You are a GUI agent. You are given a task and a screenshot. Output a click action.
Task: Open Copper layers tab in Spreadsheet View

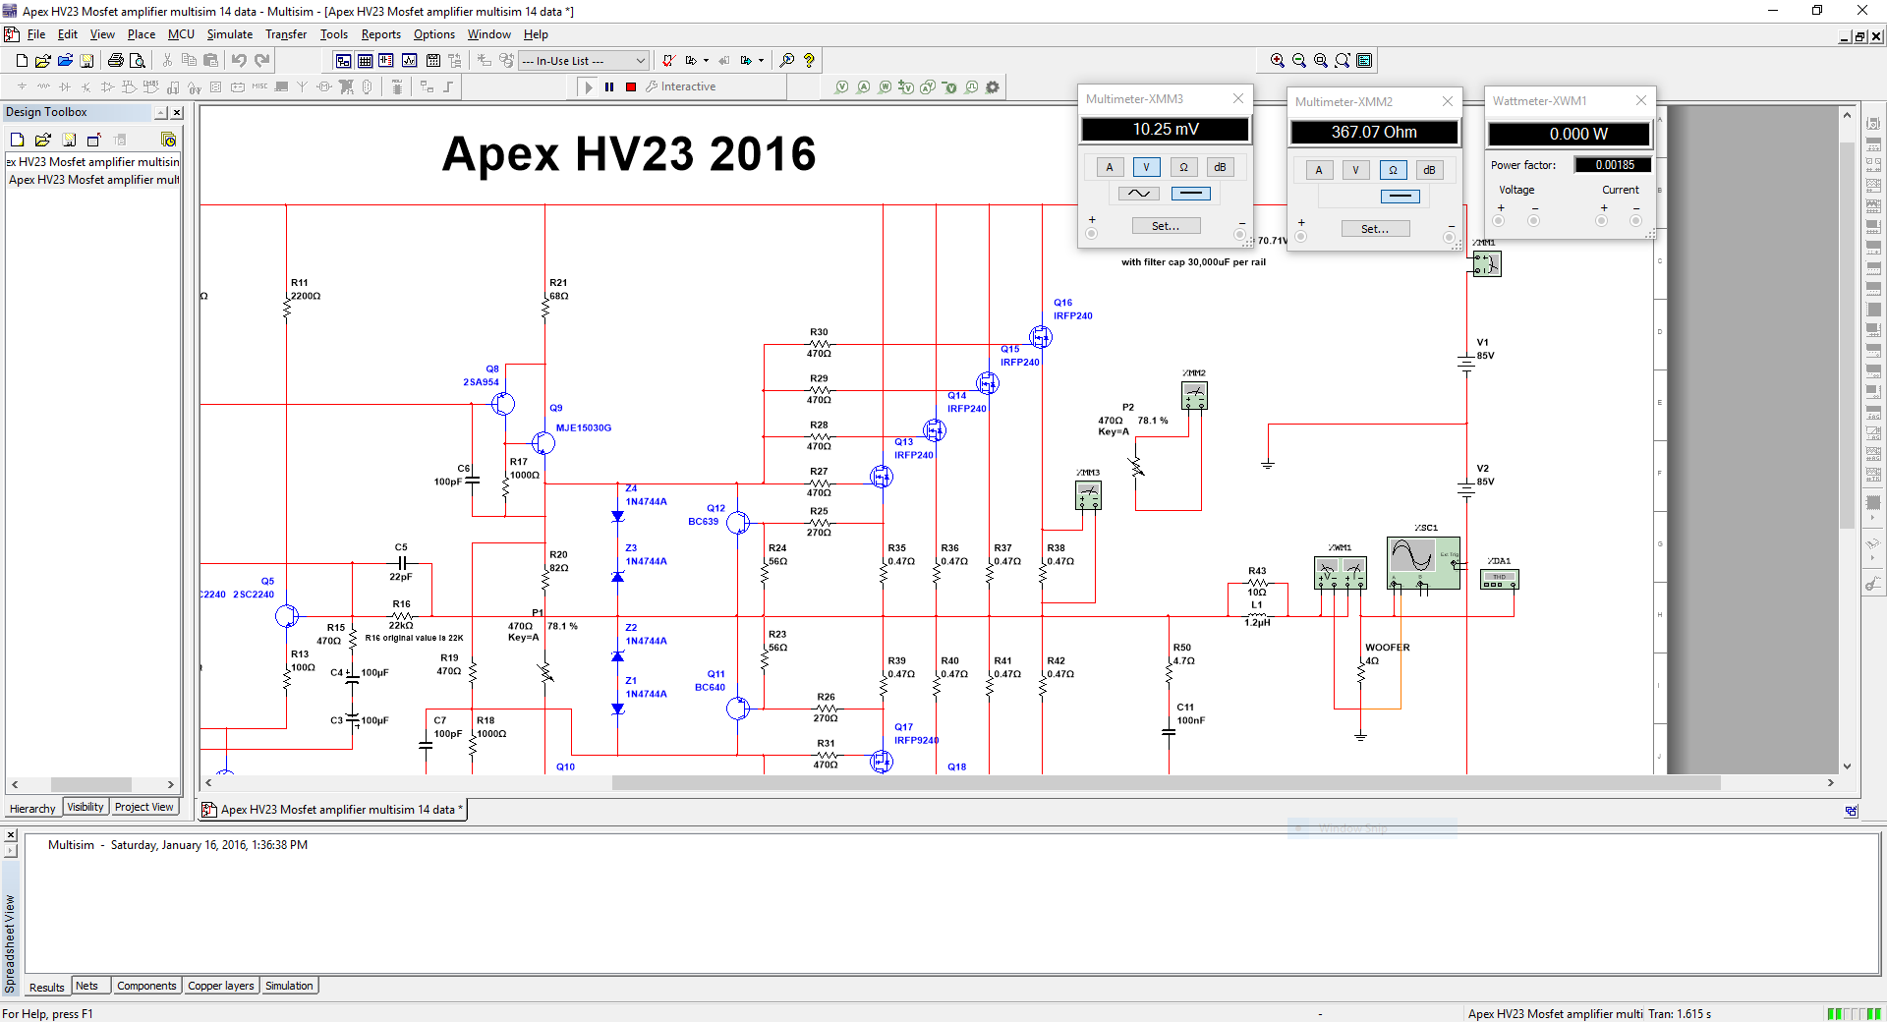[221, 987]
